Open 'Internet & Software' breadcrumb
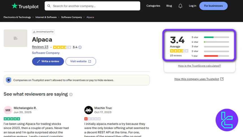This screenshot has height=137, width=243. pyautogui.click(x=46, y=17)
